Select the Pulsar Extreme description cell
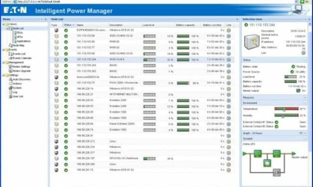This screenshot has height=187, width=313. pyautogui.click(x=122, y=124)
